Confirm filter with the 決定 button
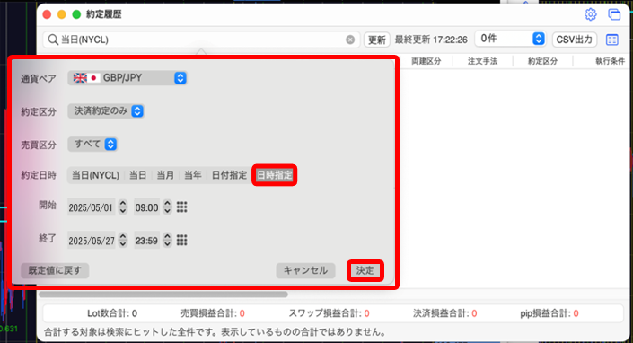The image size is (633, 343). point(365,270)
